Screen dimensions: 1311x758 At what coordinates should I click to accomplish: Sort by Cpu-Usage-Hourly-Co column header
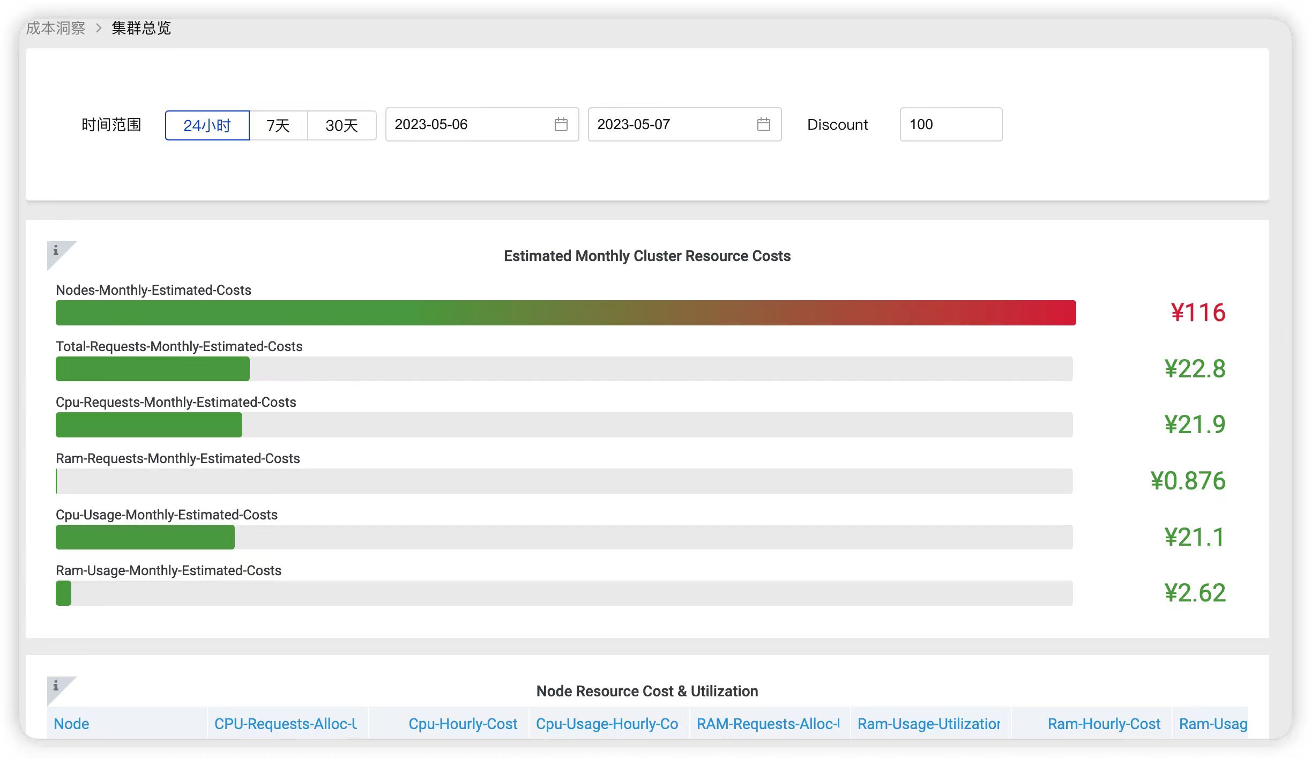click(x=609, y=724)
